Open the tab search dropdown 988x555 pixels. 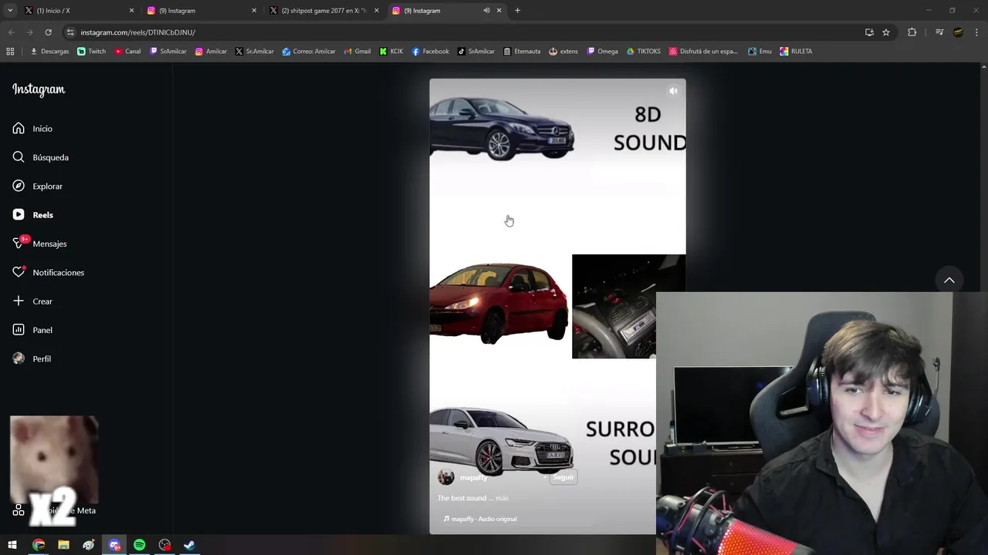tap(10, 11)
